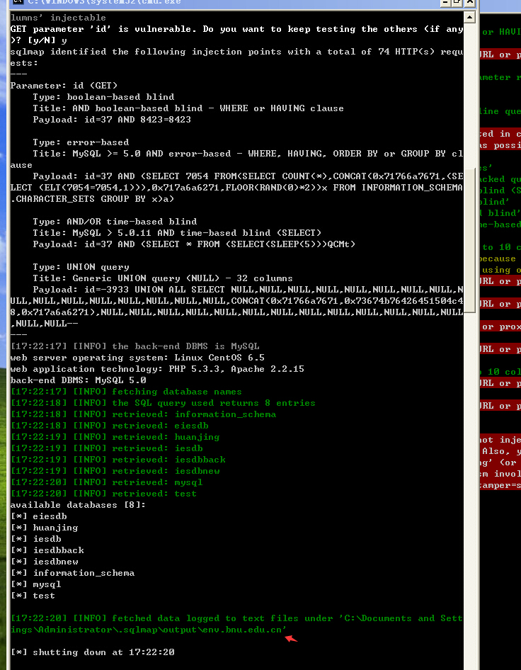The width and height of the screenshot is (521, 670).
Task: Click the '[*] huanjing' database entry
Action: tap(44, 528)
